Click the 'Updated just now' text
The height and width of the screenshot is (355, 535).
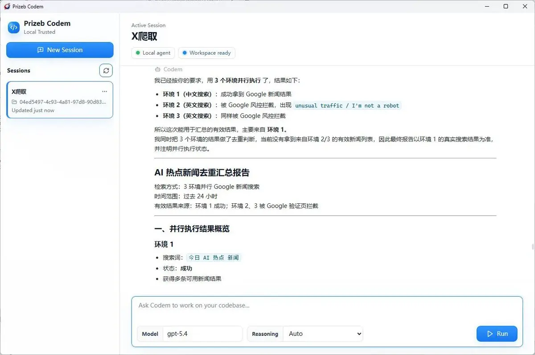point(33,110)
